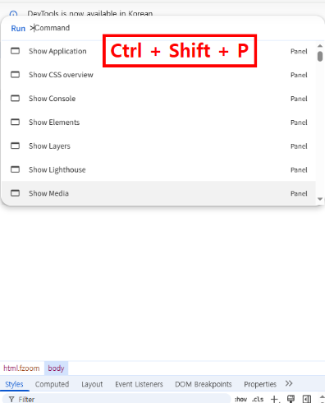This screenshot has width=325, height=403.
Task: Toggle the :hov element state button
Action: (x=240, y=399)
